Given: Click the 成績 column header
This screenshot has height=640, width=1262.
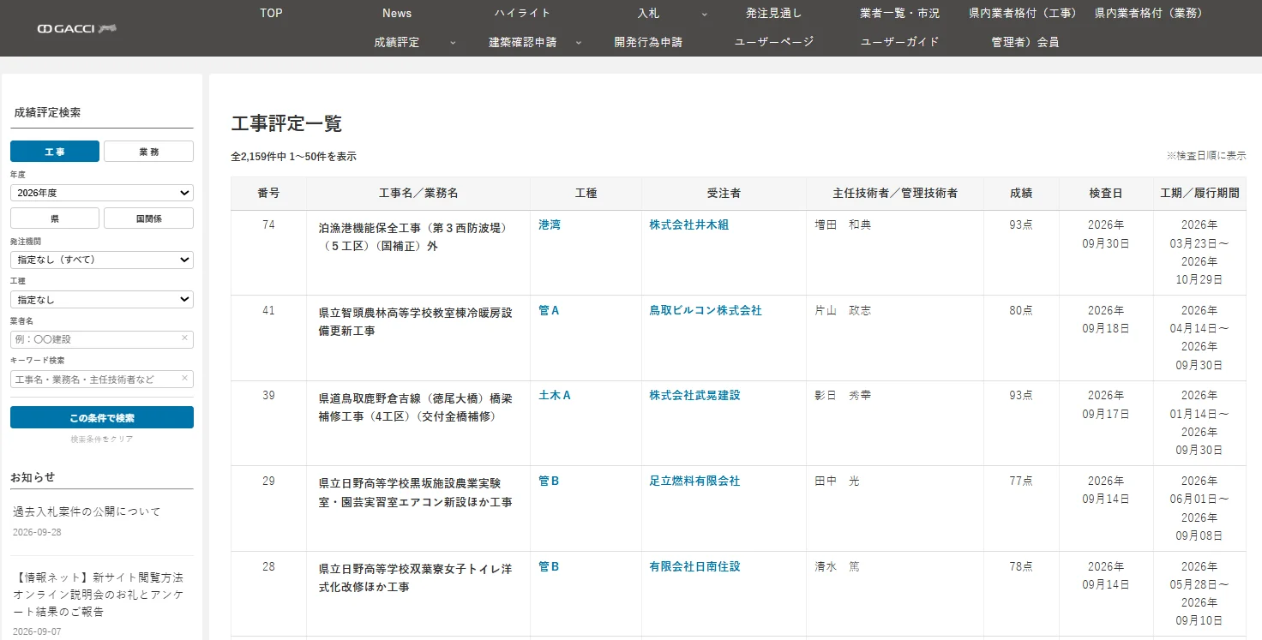Looking at the screenshot, I should coord(1021,194).
